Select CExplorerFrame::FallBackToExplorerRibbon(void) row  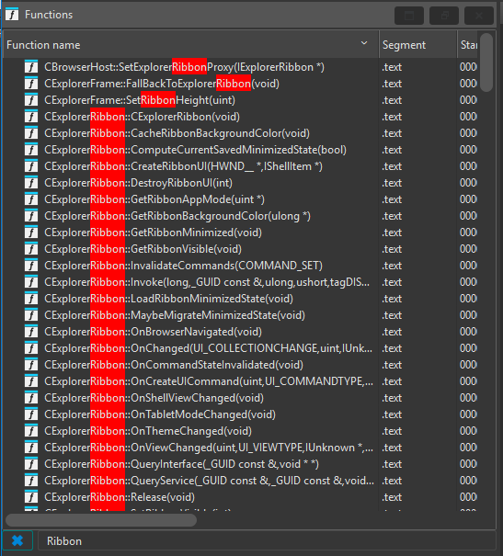(162, 84)
